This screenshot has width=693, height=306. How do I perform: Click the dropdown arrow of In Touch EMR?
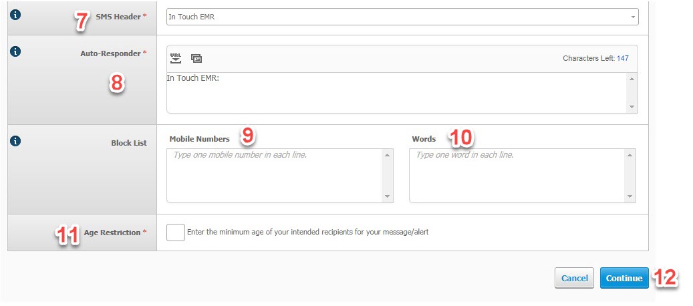pos(633,17)
